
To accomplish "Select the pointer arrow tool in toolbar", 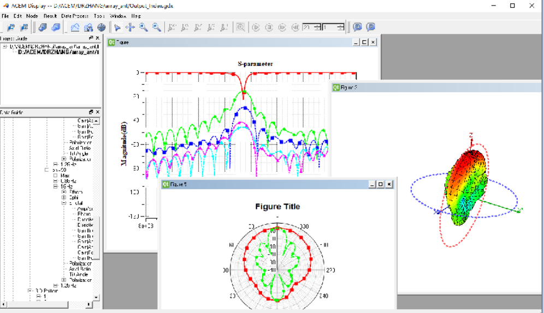I will 117,27.
